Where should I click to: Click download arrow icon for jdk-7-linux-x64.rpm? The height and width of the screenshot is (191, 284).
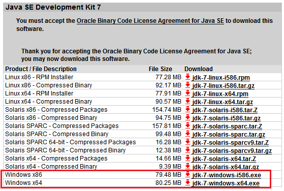tap(187, 93)
